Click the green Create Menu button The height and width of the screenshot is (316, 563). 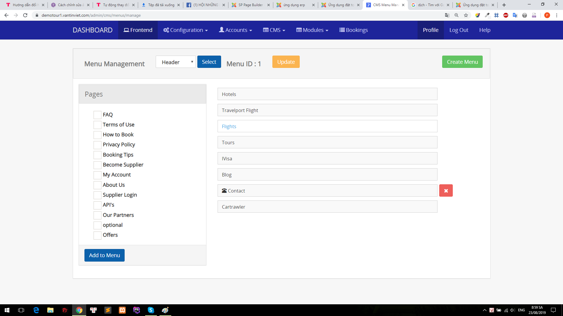[462, 62]
